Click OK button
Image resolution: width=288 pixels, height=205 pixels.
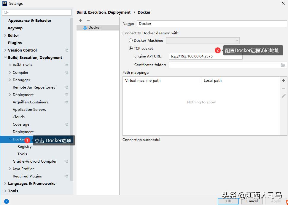(x=228, y=201)
